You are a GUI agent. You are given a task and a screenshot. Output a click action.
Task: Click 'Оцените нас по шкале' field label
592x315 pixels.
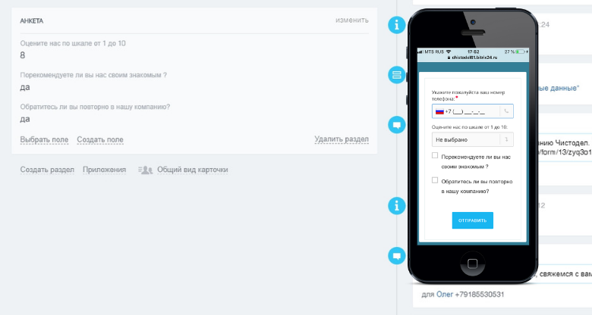coord(73,43)
